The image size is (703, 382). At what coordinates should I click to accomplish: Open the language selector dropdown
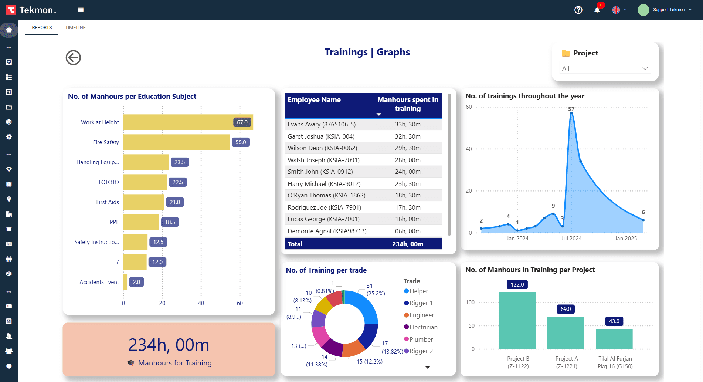pos(619,10)
